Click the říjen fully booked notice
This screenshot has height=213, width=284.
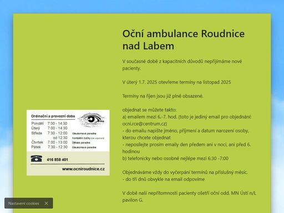point(163,96)
